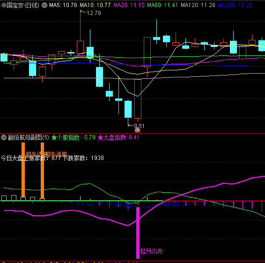Select the MA250: 11.25 label

235,5
